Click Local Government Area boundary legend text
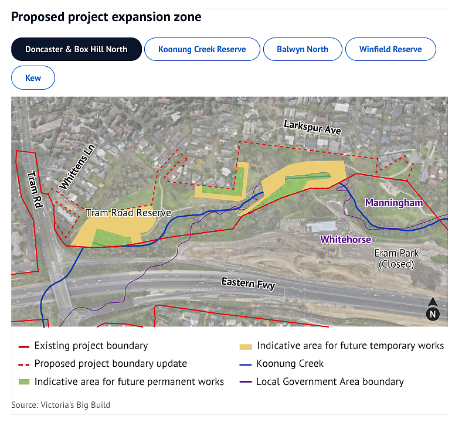Image resolution: width=462 pixels, height=423 pixels. 329,381
